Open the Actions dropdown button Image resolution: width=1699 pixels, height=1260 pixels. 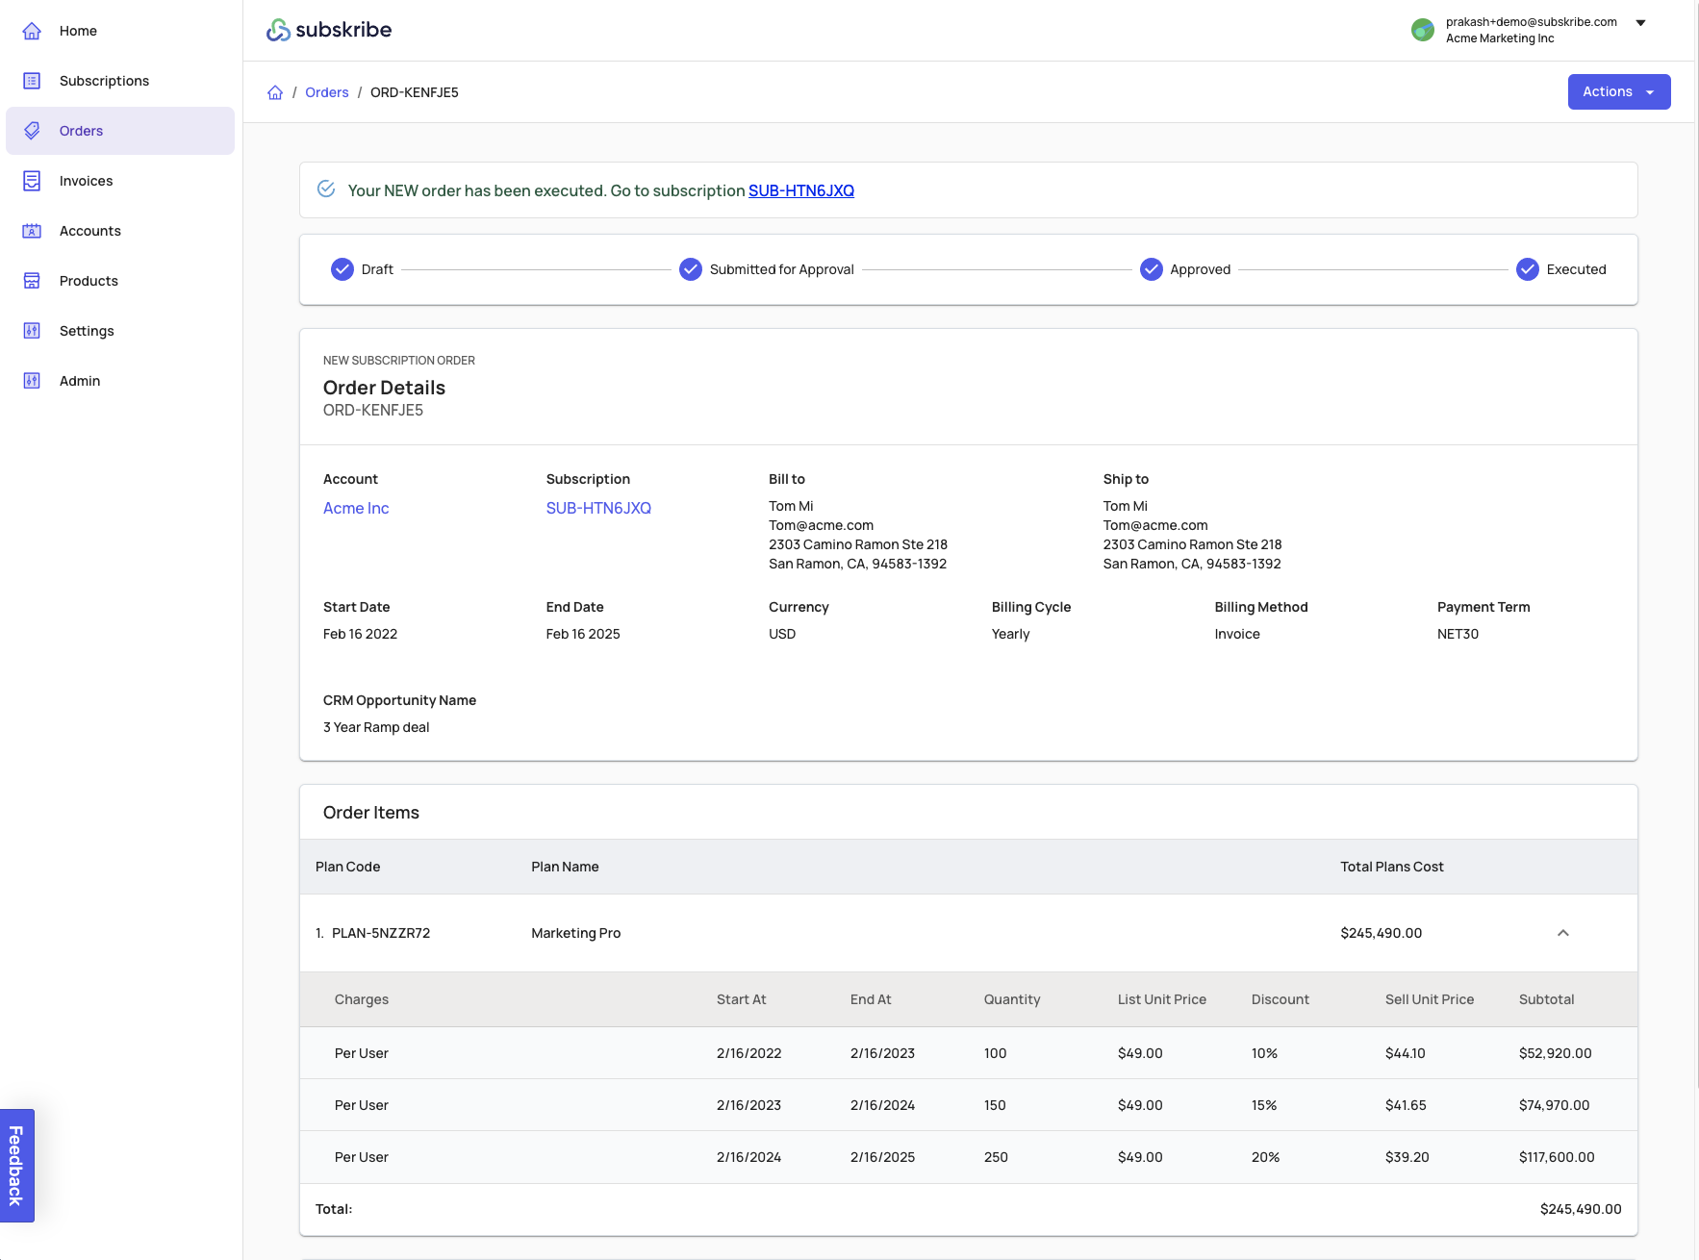1618,92
